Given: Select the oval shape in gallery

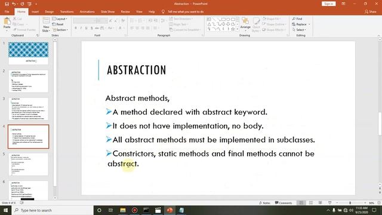Looking at the screenshot, I should (x=228, y=19).
